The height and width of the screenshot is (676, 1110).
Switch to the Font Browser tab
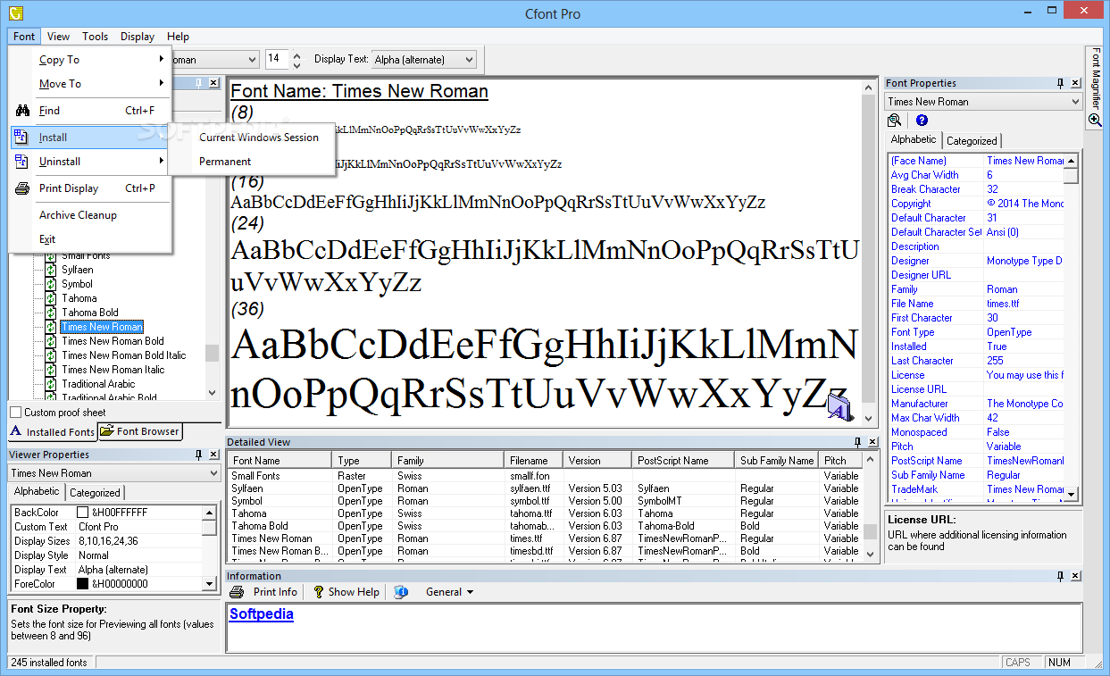[x=139, y=431]
